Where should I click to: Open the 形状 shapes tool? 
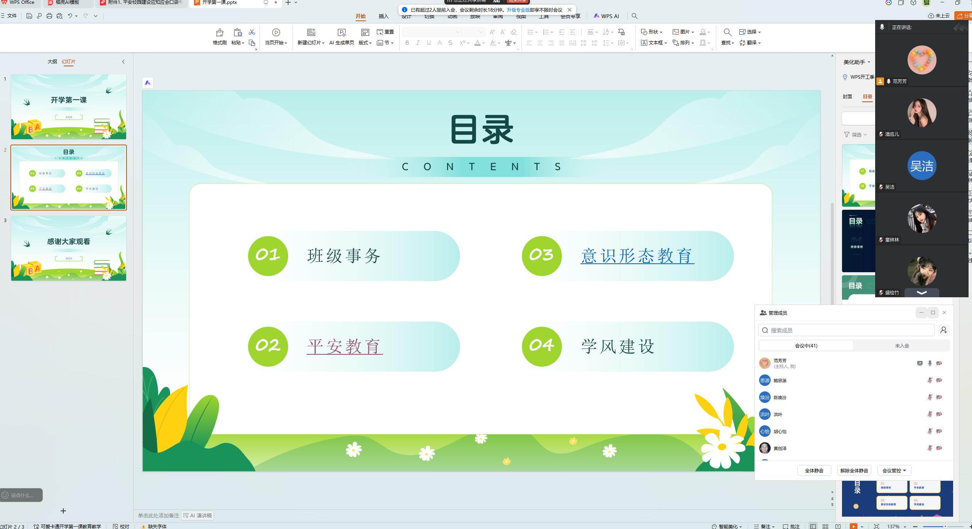click(x=653, y=32)
